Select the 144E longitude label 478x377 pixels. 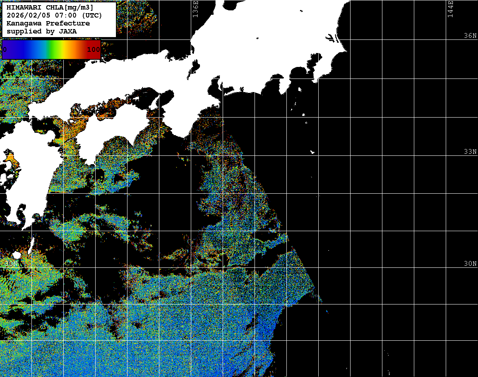pyautogui.click(x=451, y=9)
